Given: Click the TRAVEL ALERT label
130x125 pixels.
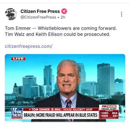Looking at the screenshot, I should pyautogui.click(x=109, y=109).
